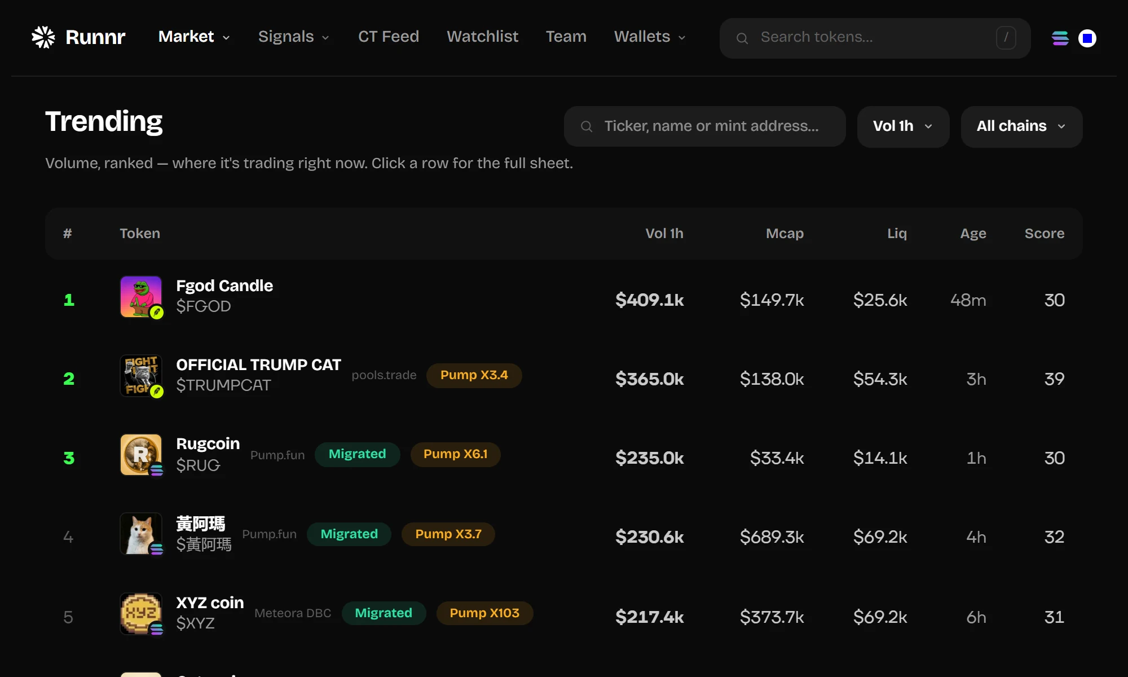1128x677 pixels.
Task: Click the XYZ coin token image
Action: tap(141, 613)
